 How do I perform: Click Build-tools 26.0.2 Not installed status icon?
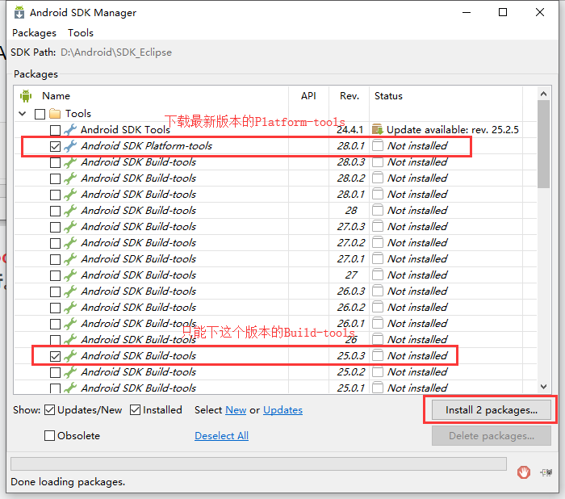tap(378, 307)
